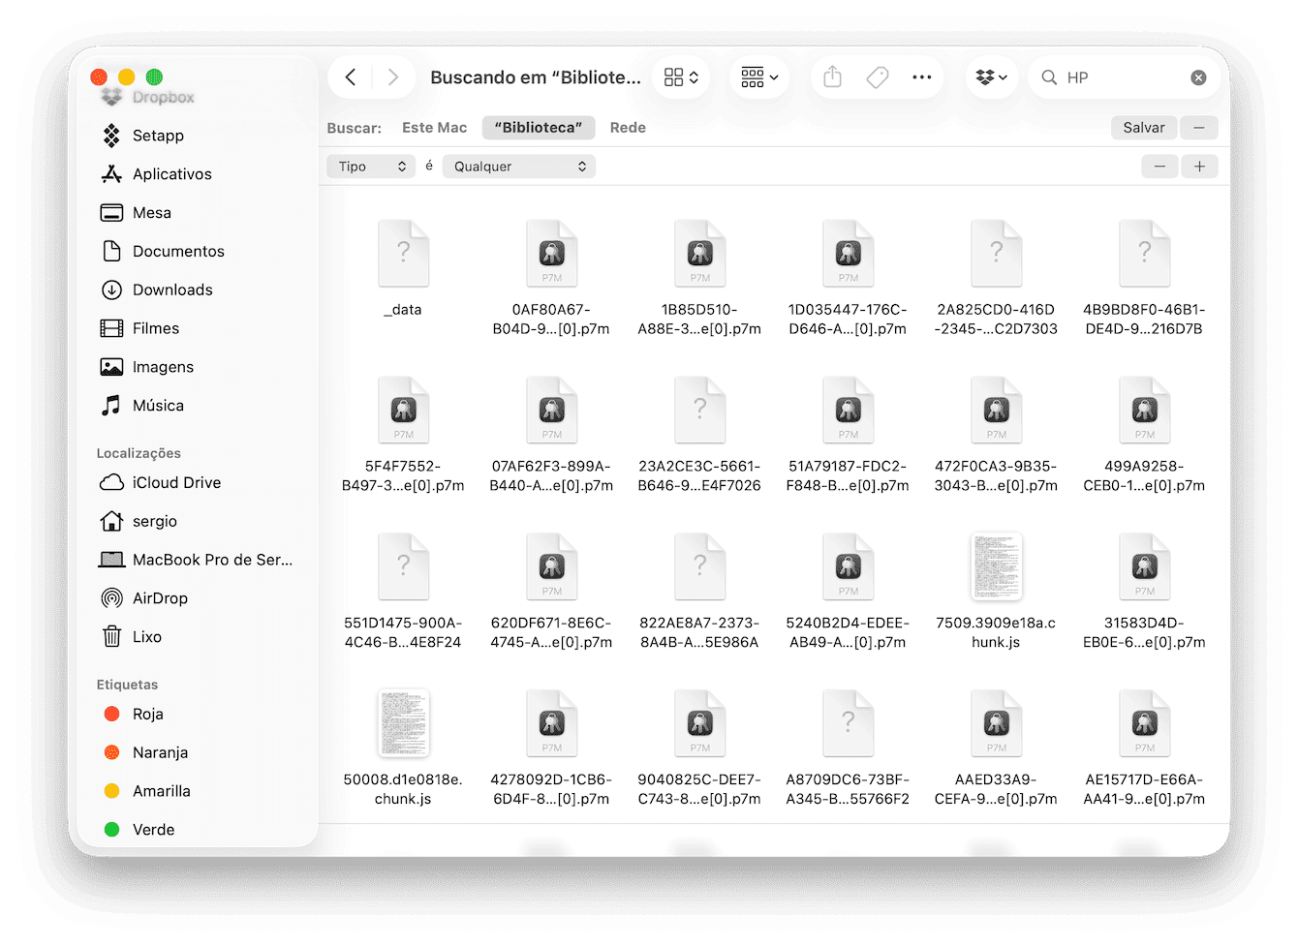Viewport: 1298px width, 946px height.
Task: Open the Dropbox toolbar menu
Action: click(992, 77)
